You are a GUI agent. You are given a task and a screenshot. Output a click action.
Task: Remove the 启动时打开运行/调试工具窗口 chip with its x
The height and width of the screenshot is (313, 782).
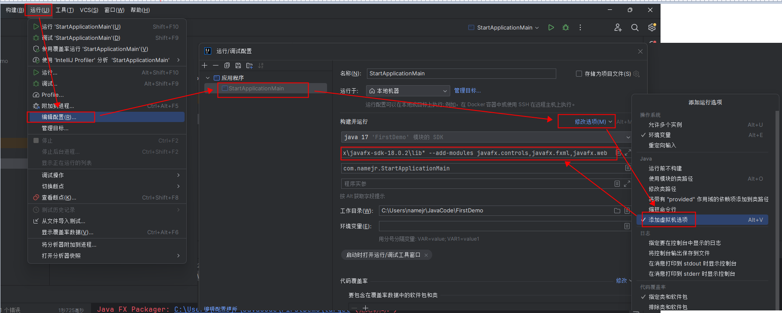pos(426,255)
